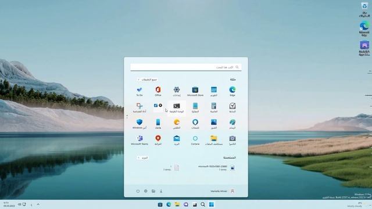Open the Snipping Tool app
The image size is (372, 209).
click(x=139, y=107)
